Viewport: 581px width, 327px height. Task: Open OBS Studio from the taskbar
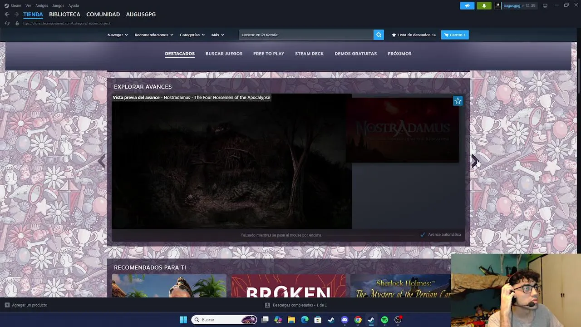pos(398,320)
